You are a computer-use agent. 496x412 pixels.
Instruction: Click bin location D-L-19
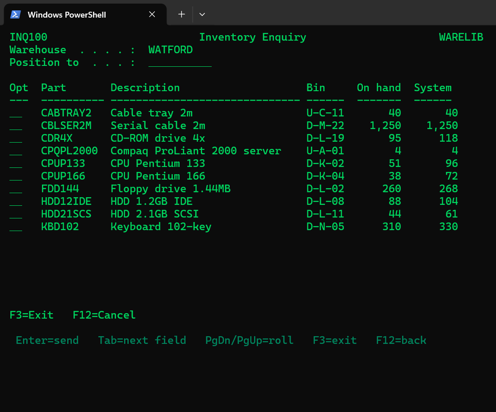[x=325, y=138]
